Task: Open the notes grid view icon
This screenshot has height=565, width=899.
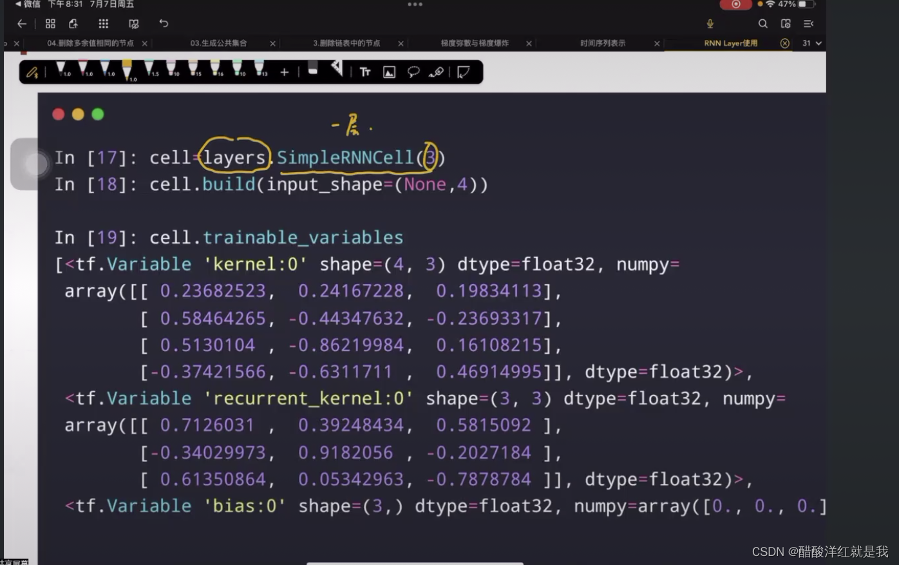Action: tap(50, 24)
